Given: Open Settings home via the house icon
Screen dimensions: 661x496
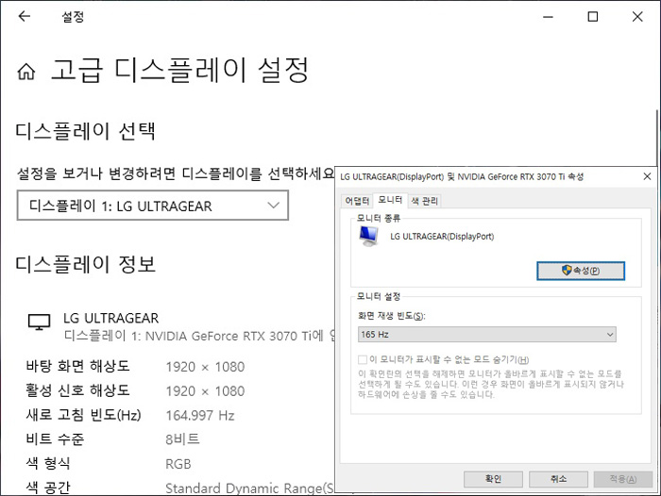Looking at the screenshot, I should (26, 71).
